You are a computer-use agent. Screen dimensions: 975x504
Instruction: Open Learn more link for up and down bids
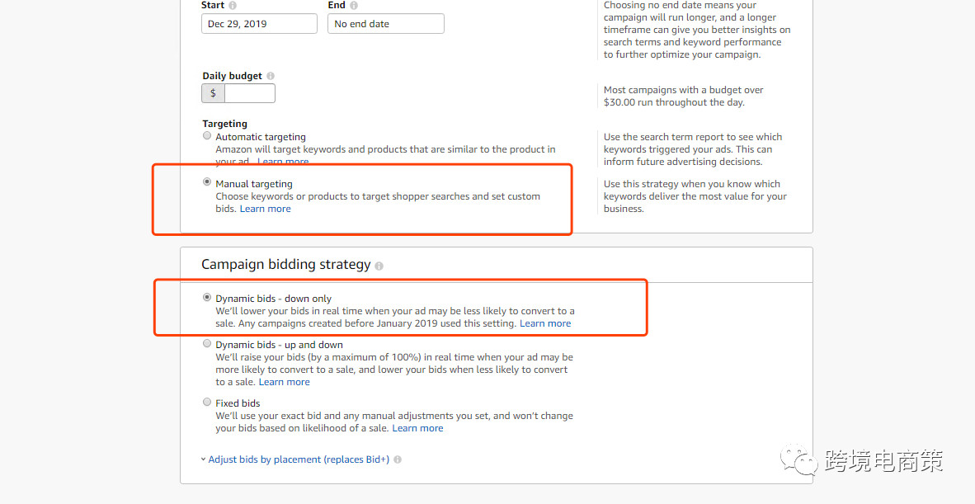tap(284, 382)
